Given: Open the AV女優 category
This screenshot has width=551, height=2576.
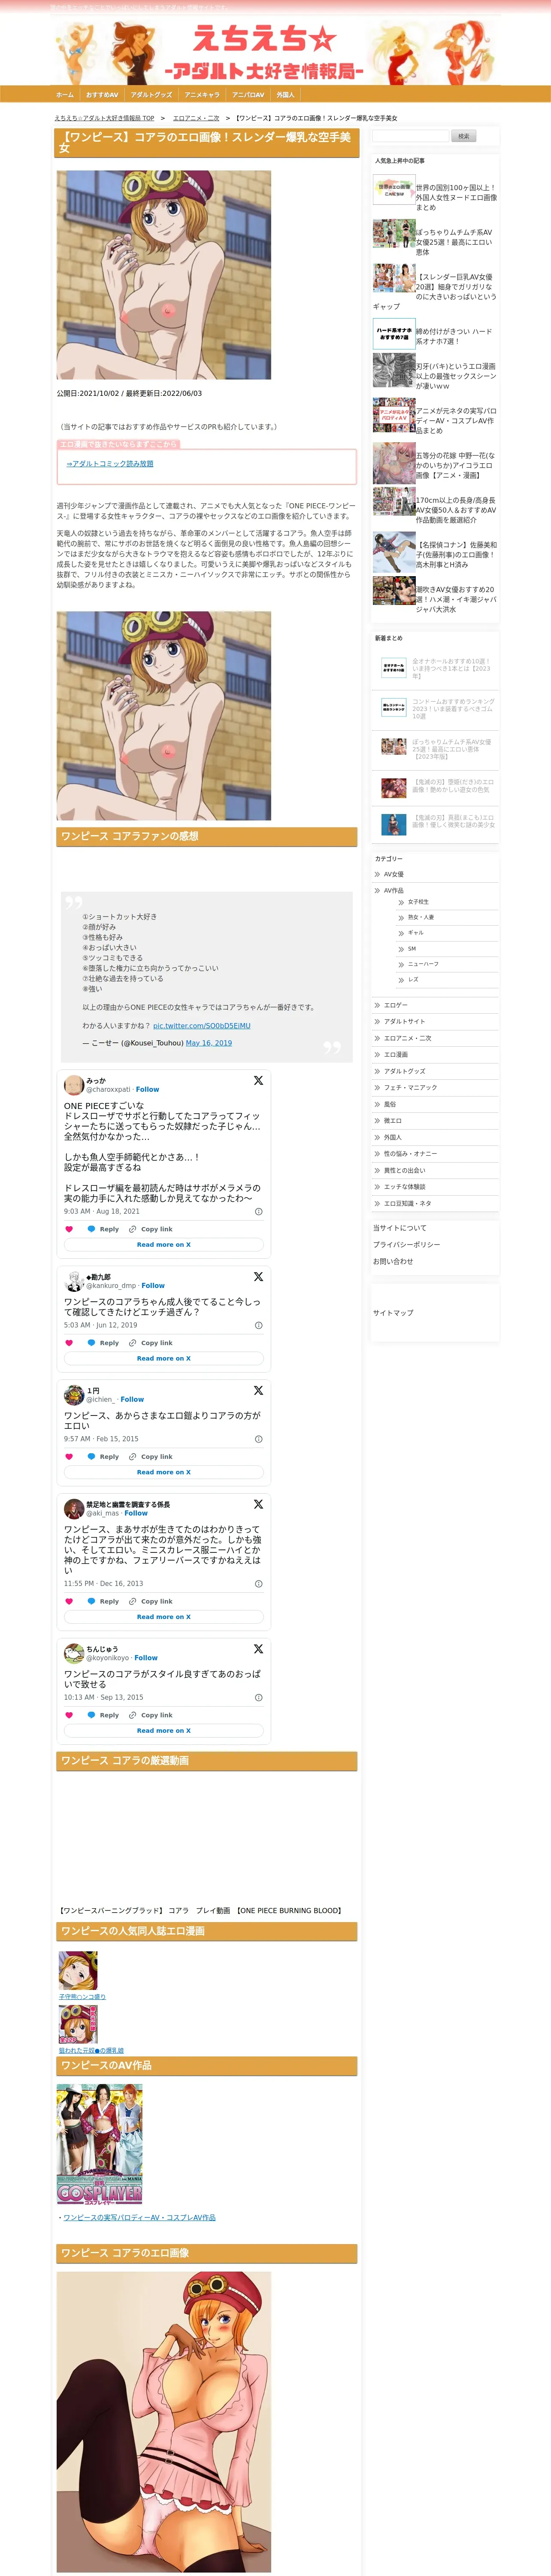Looking at the screenshot, I should [394, 875].
